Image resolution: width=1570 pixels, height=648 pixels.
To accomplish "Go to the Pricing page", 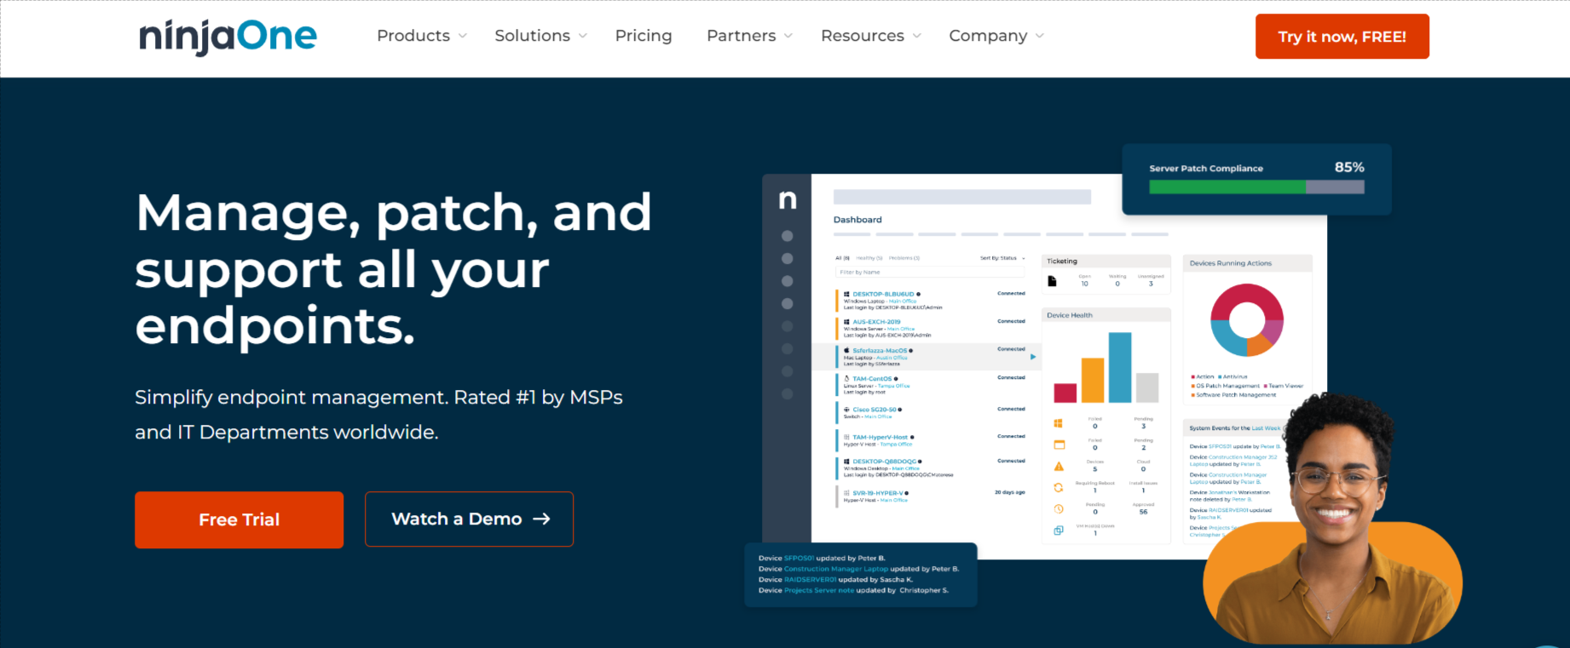I will coord(644,36).
